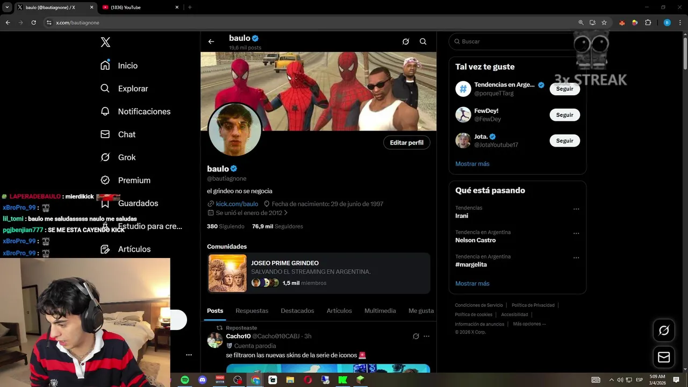Click Mostrar más under Tal vez te guste

coord(472,164)
